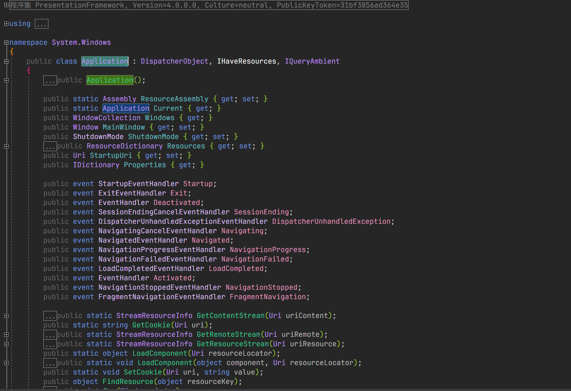Click the Navigating event name
The height and width of the screenshot is (391, 571).
coord(242,231)
